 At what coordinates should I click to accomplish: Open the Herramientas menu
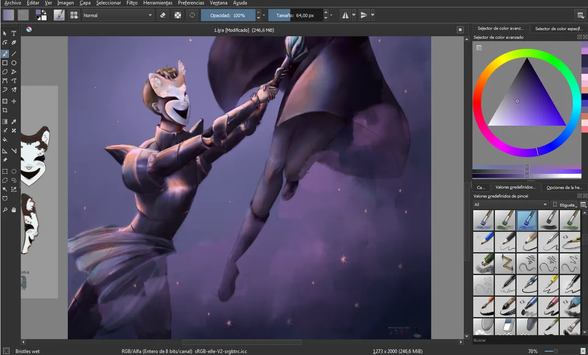pos(158,3)
